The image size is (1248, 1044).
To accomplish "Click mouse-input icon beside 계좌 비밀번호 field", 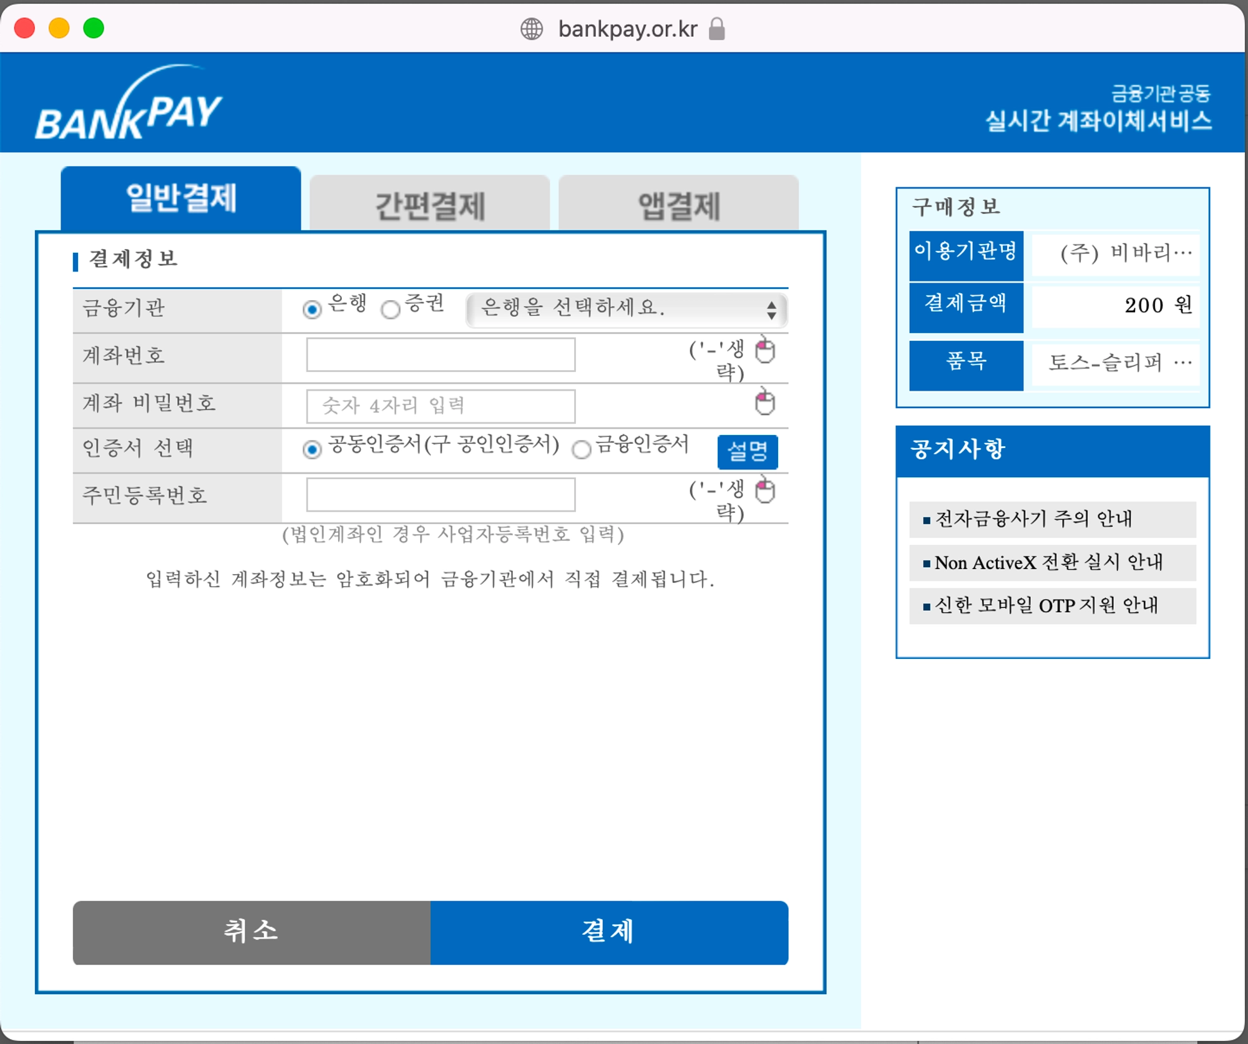I will [x=765, y=402].
